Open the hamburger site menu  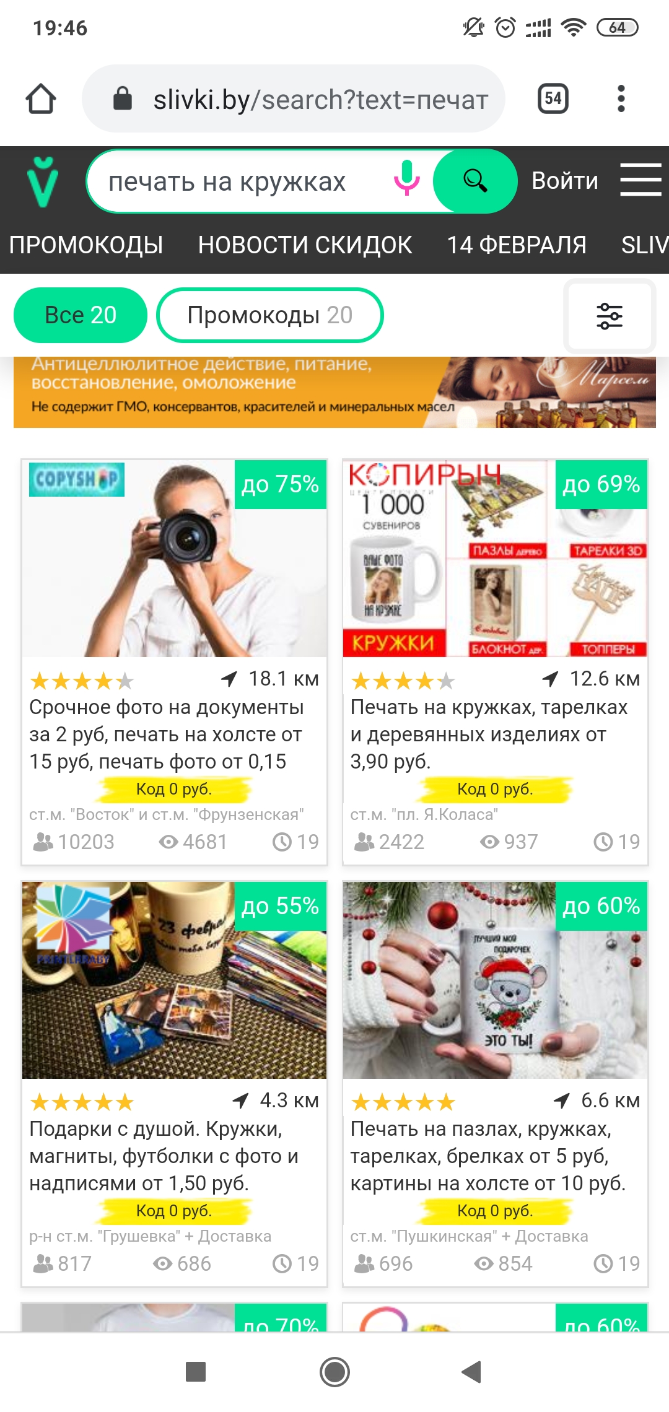tap(641, 180)
